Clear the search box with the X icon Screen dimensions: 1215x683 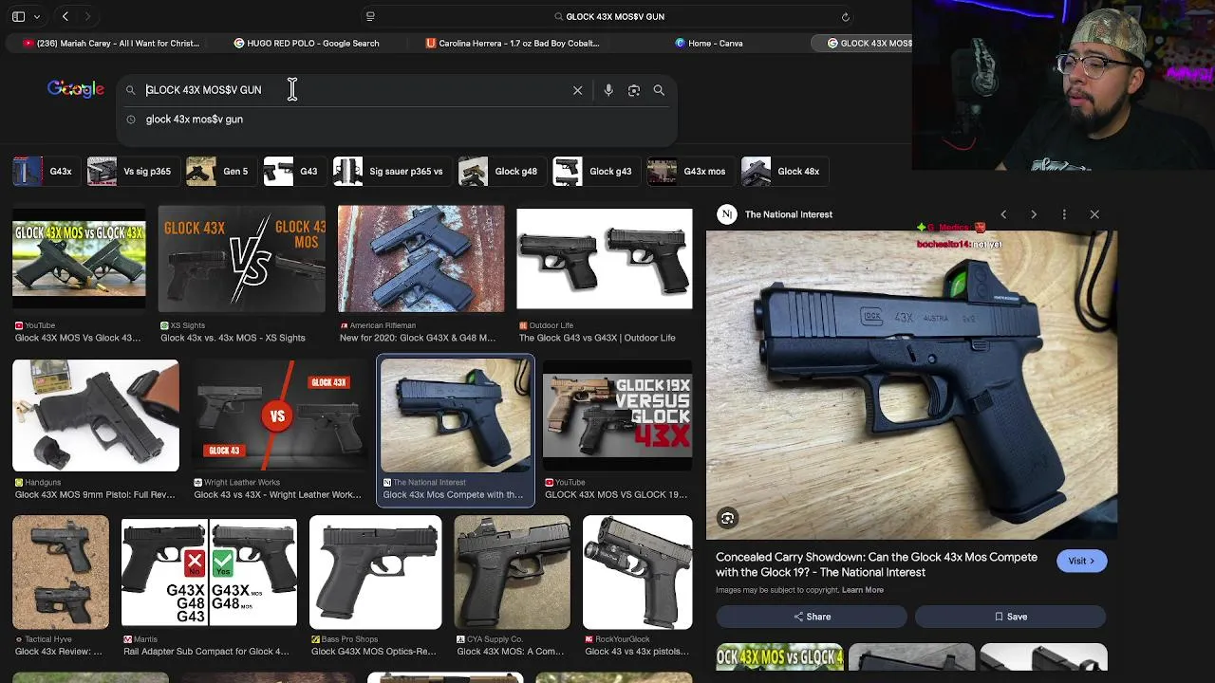coord(577,90)
